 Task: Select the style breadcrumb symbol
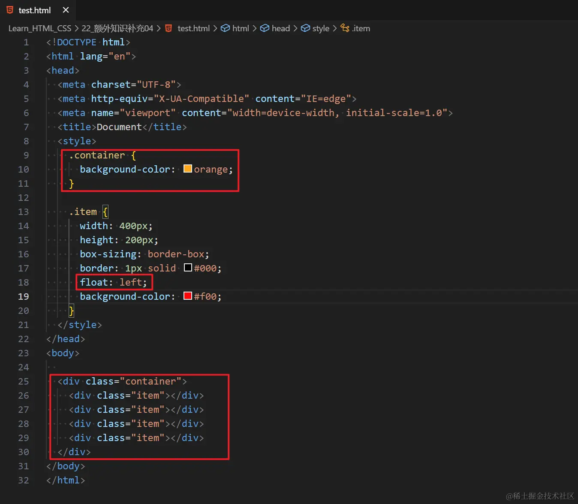point(321,28)
